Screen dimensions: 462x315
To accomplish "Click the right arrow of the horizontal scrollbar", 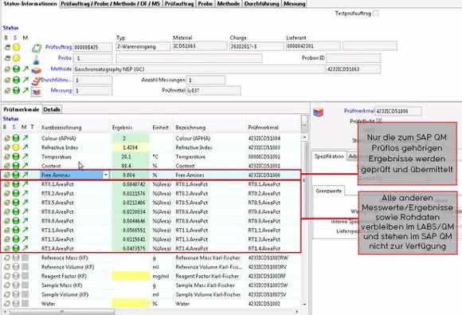I will (x=296, y=311).
